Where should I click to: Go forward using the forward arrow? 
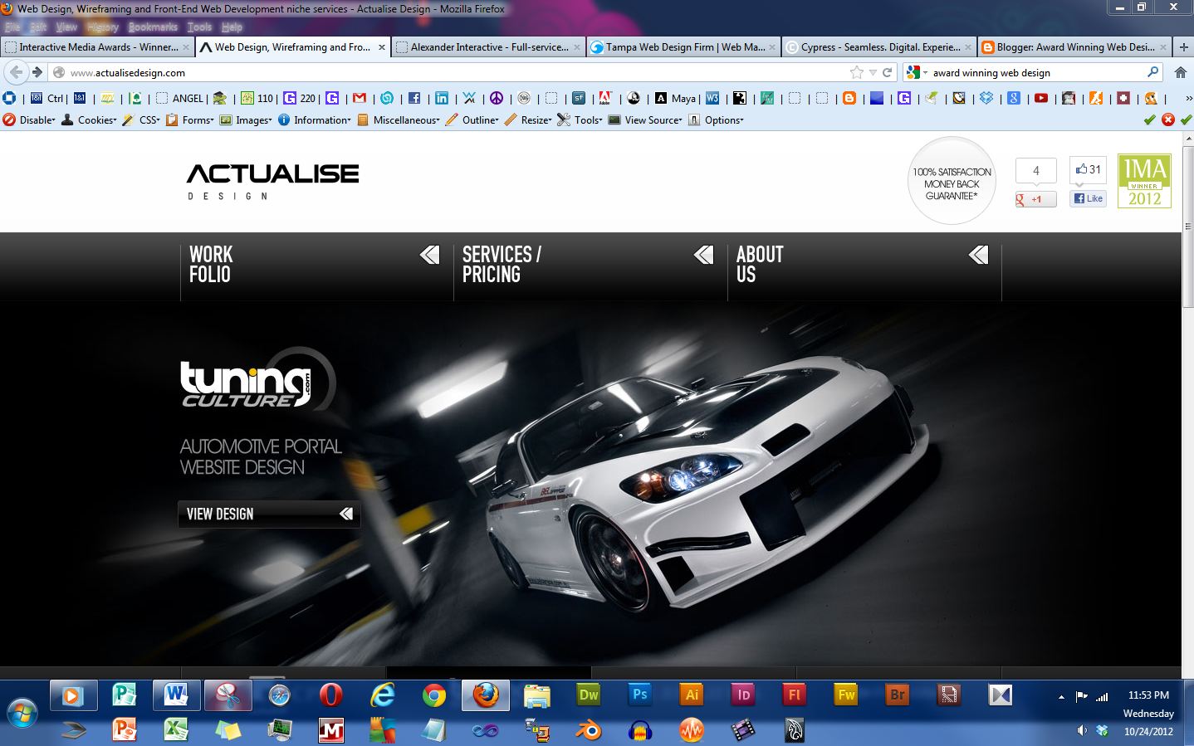[37, 72]
